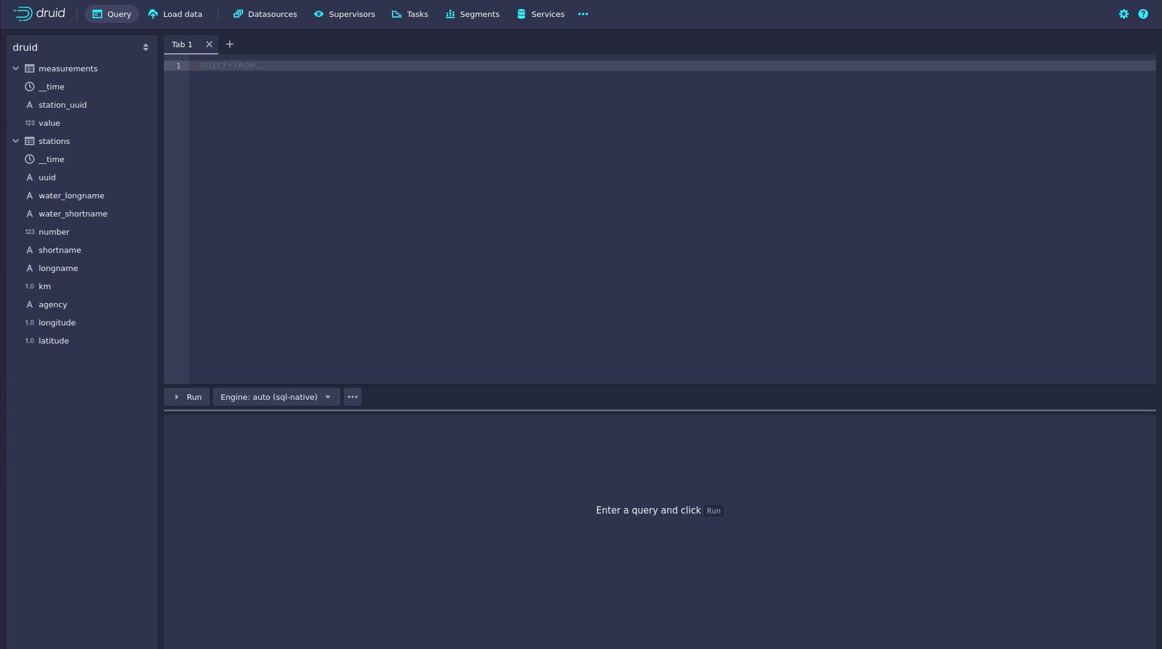The height and width of the screenshot is (649, 1162).
Task: Close Tab 1
Action: [209, 44]
